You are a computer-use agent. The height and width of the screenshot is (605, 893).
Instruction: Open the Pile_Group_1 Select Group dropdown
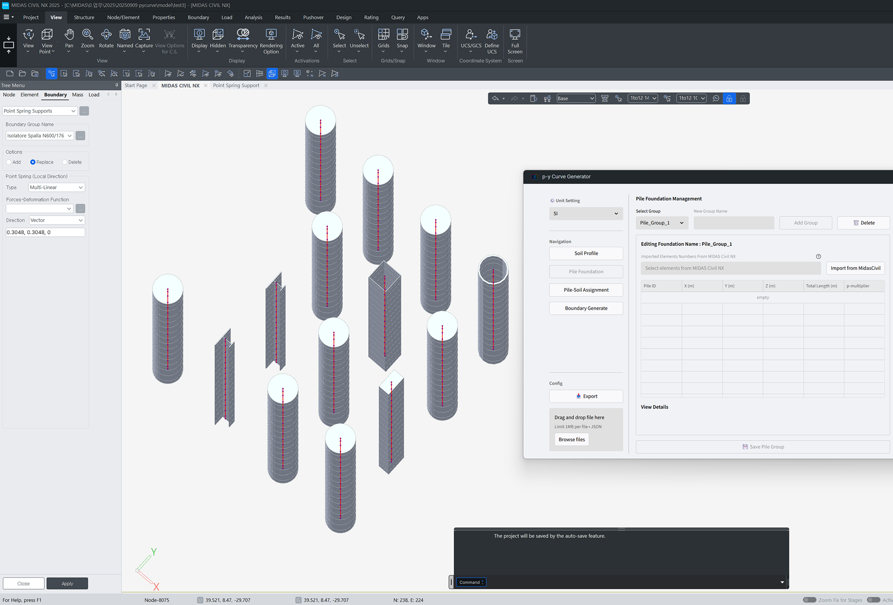[x=662, y=223]
